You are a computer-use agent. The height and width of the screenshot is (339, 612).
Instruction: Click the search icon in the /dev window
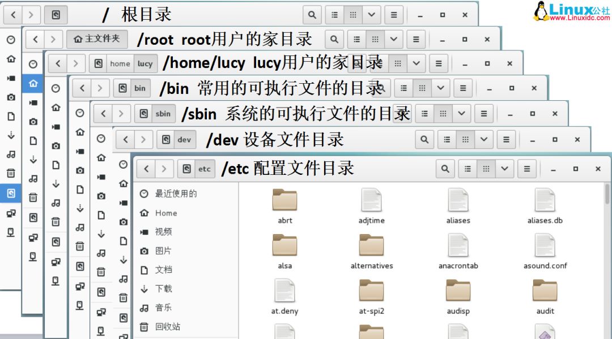[424, 139]
